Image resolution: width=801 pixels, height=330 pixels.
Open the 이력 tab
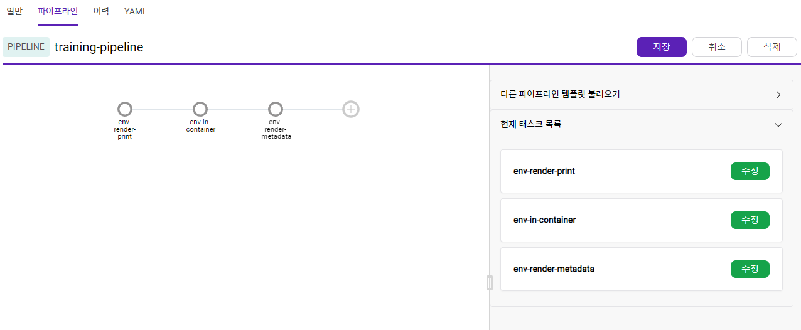101,11
